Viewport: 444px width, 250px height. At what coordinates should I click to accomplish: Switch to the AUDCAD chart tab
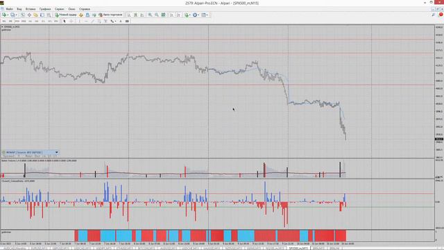click(14, 248)
